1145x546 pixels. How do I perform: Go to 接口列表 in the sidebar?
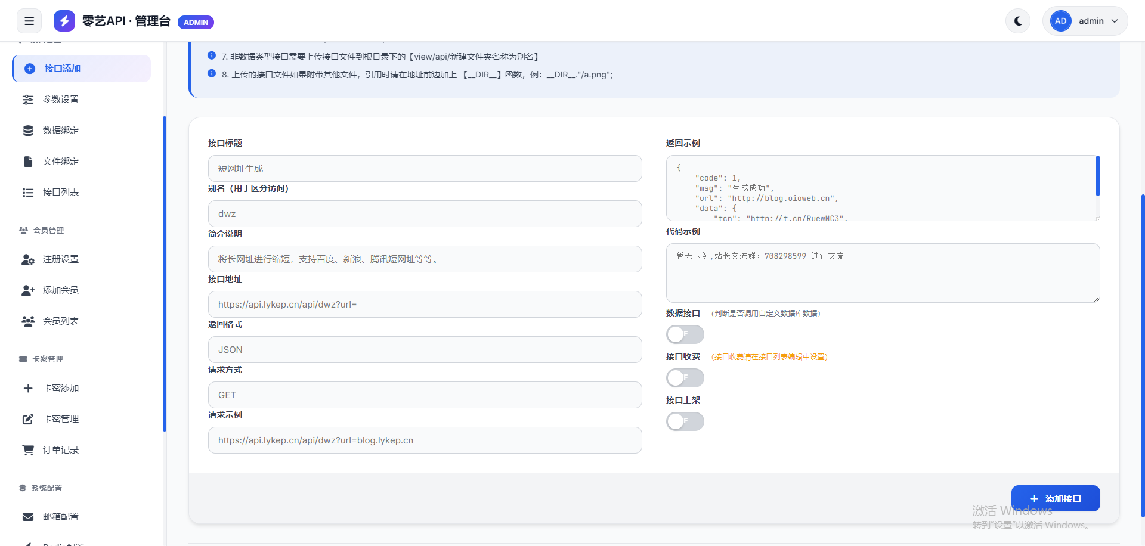pos(61,193)
